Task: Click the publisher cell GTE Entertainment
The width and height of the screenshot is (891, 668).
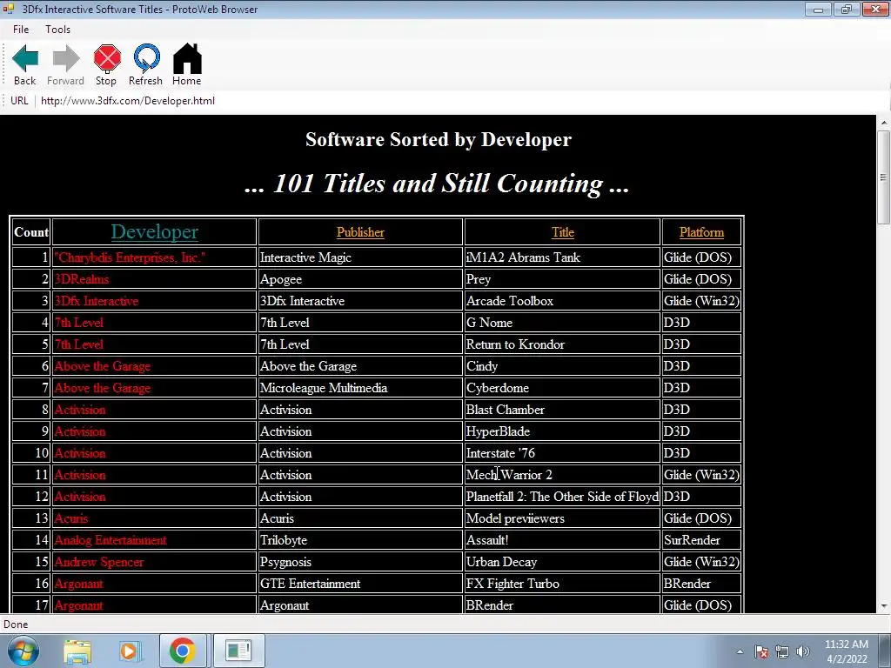Action: pyautogui.click(x=360, y=584)
